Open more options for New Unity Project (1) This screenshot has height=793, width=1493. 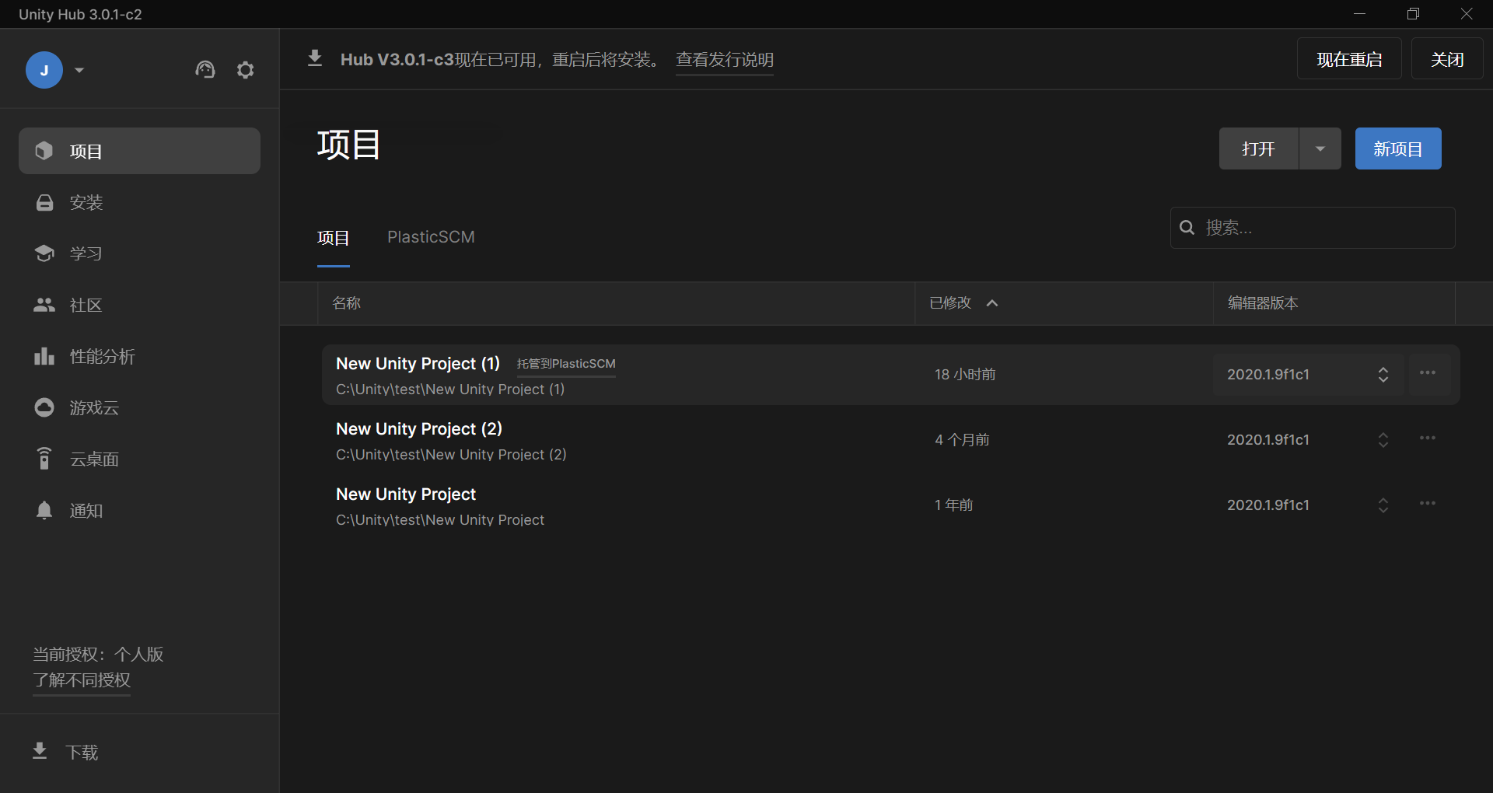tap(1428, 373)
